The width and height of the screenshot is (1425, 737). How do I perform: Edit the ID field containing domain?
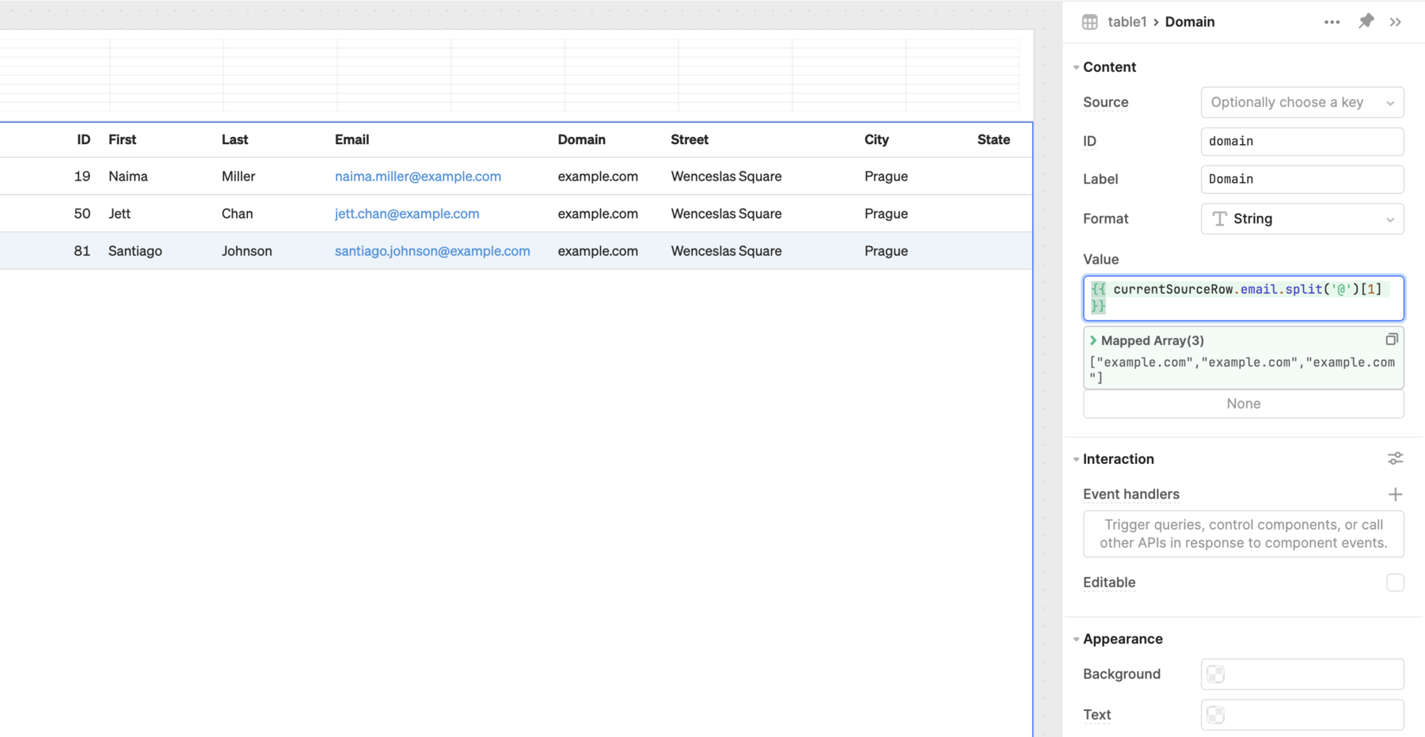pyautogui.click(x=1302, y=141)
